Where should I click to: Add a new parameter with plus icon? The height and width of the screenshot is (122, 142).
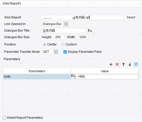(x=111, y=64)
